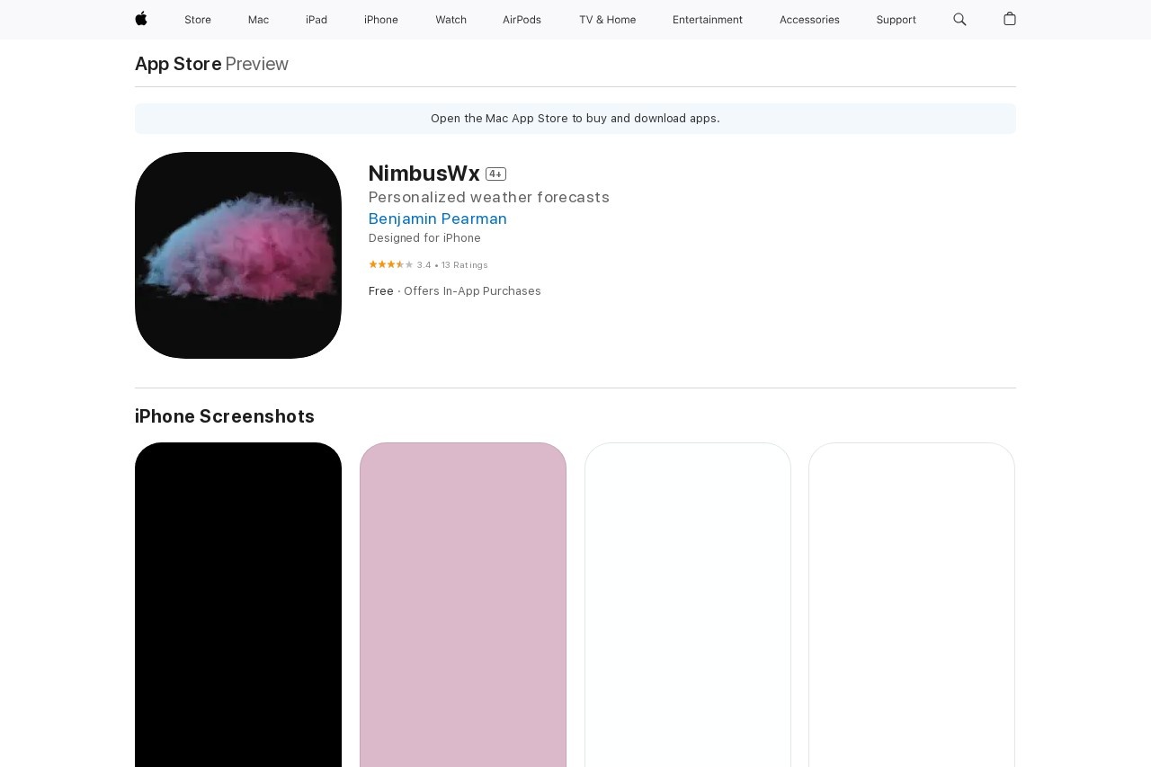1151x767 pixels.
Task: Open the search magnifier icon
Action: (959, 19)
